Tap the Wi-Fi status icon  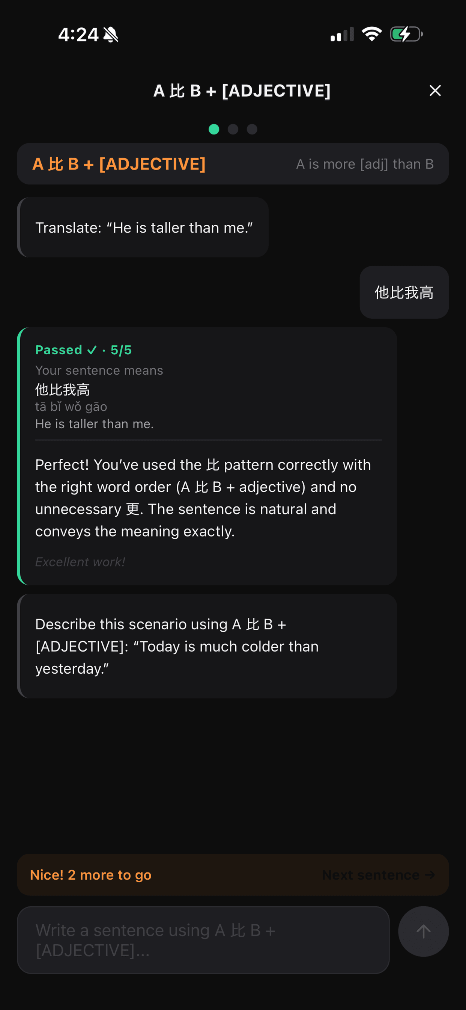[x=371, y=34]
